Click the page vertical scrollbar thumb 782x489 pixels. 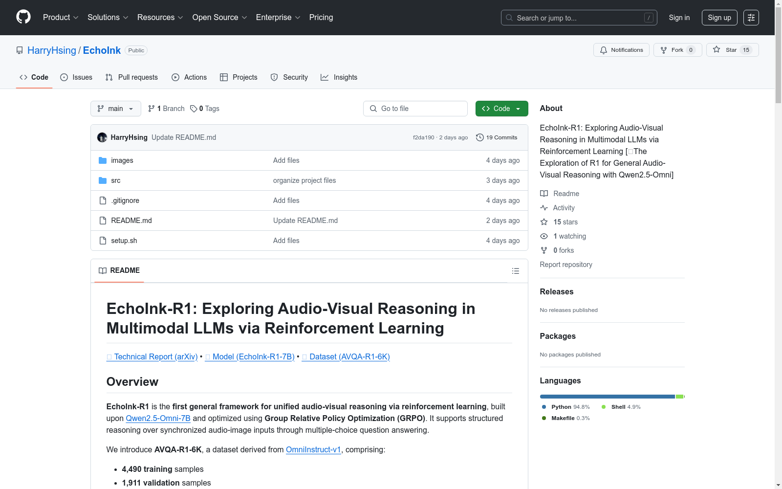[778, 56]
